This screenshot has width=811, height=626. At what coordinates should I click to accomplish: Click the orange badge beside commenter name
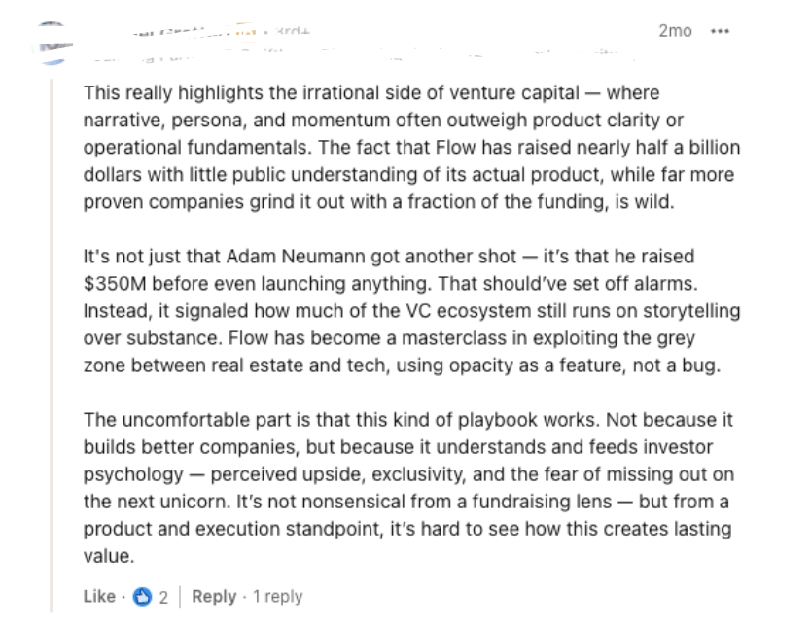point(247,31)
